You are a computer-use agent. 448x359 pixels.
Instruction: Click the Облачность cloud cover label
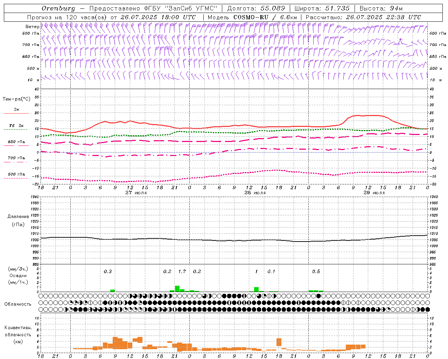click(x=18, y=304)
